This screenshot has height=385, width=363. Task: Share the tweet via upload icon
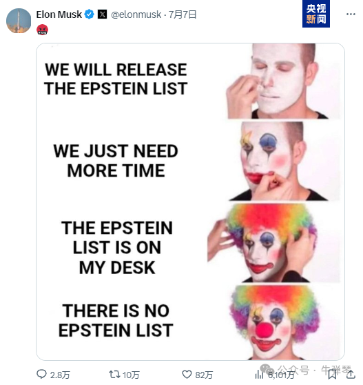coord(351,374)
